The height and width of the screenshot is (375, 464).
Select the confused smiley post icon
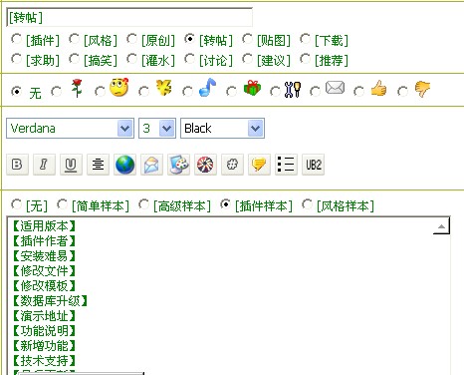(x=100, y=91)
